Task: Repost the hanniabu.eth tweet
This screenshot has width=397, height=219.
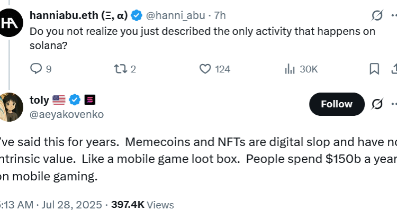Action: 120,69
